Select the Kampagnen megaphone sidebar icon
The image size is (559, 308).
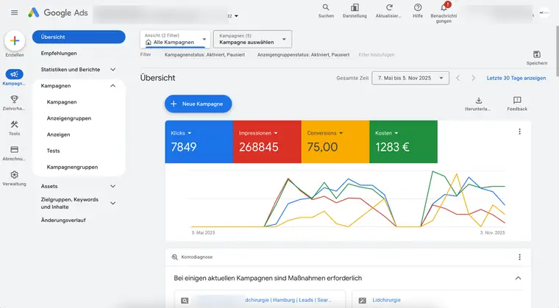[14, 74]
